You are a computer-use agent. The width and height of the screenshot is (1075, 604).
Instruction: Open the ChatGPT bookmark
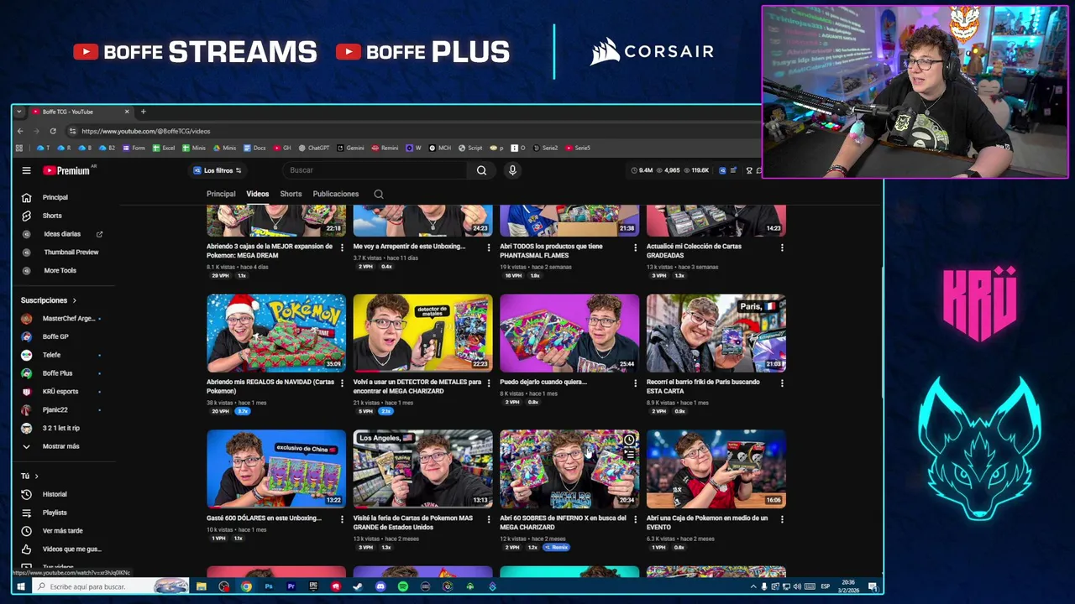click(314, 148)
